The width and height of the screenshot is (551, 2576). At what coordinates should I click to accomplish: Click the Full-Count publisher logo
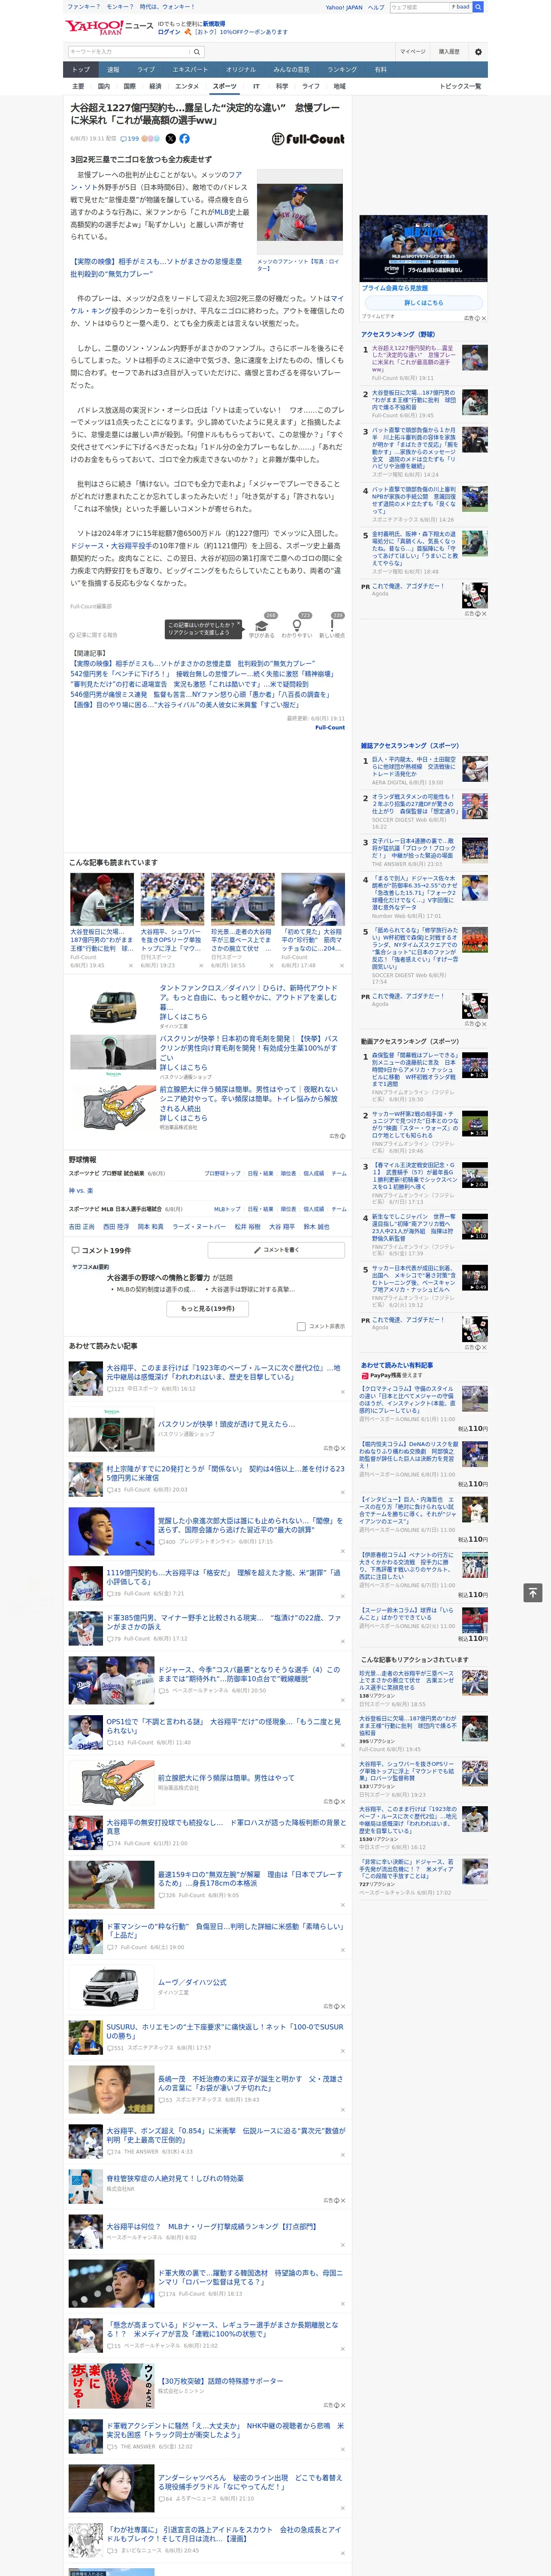coord(308,139)
